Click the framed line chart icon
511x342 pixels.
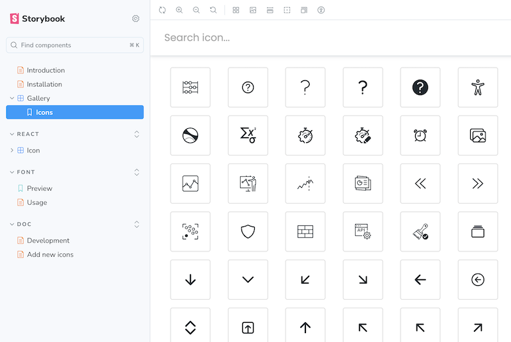pos(190,184)
